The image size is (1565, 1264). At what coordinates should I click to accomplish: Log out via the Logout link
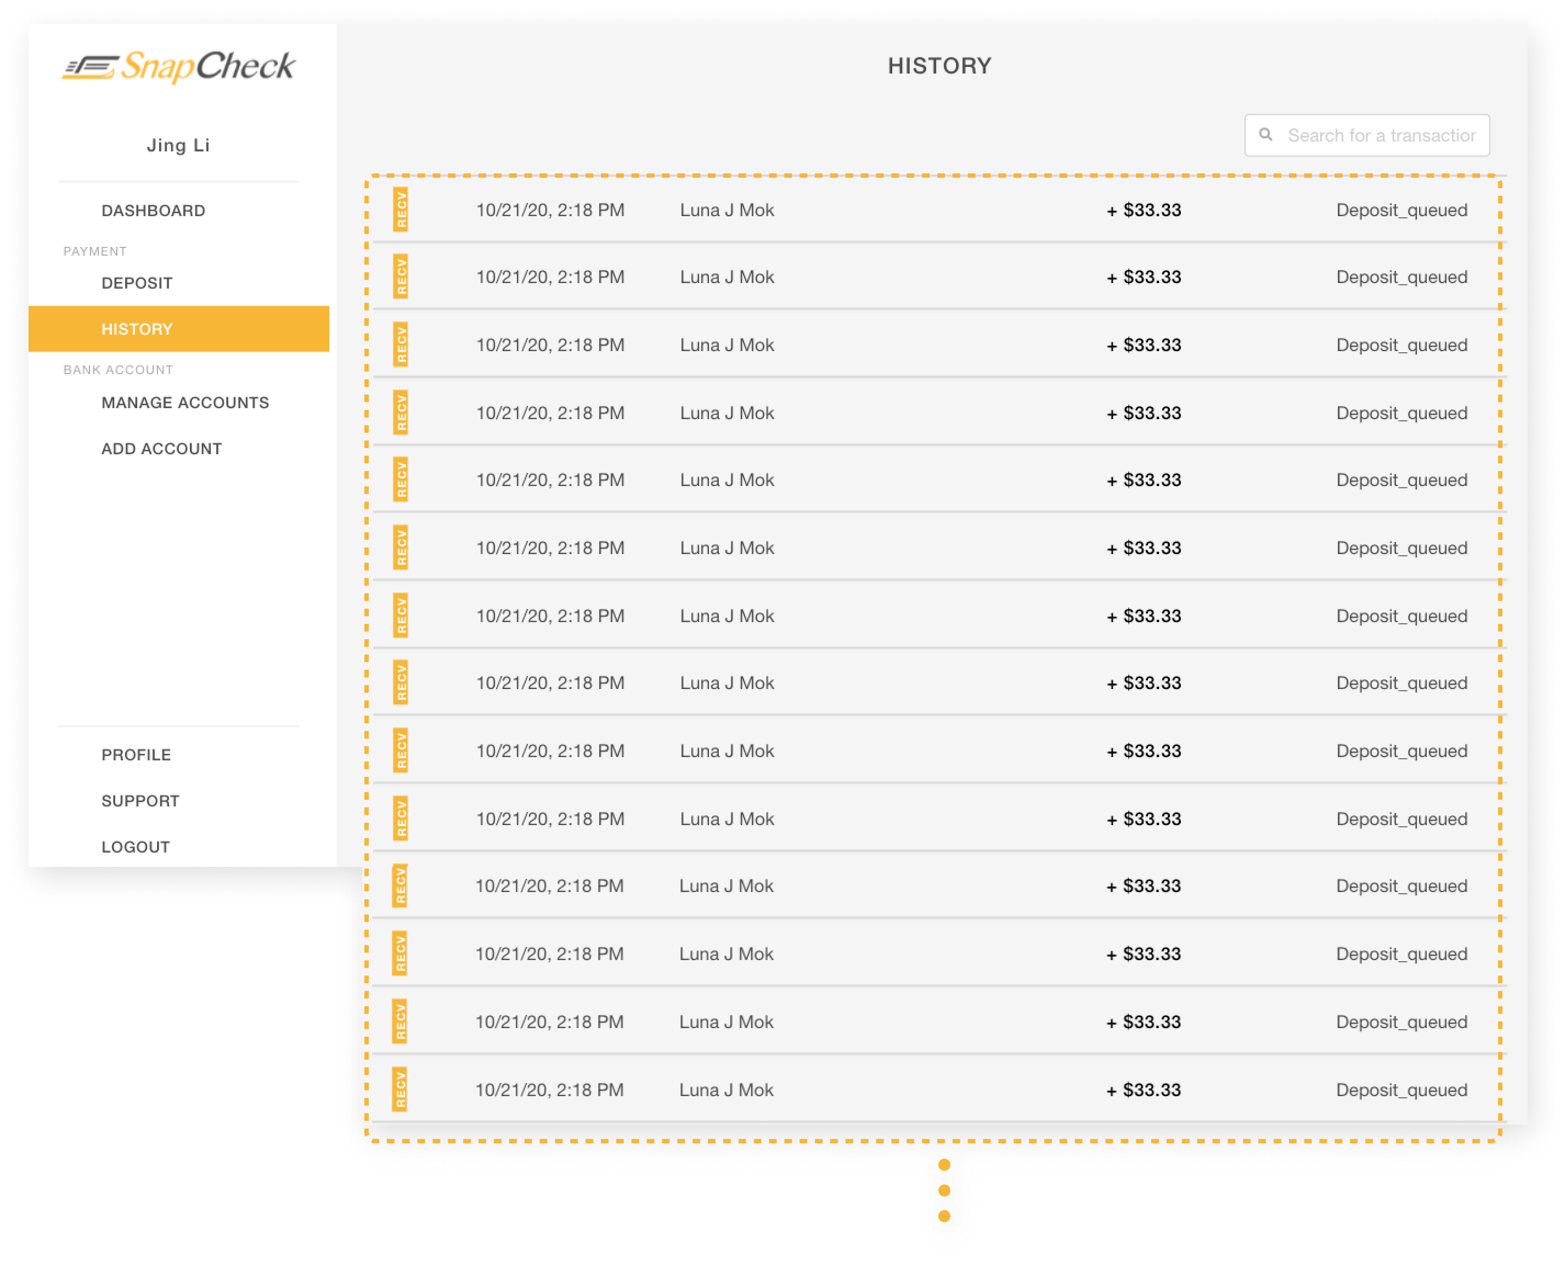click(136, 847)
